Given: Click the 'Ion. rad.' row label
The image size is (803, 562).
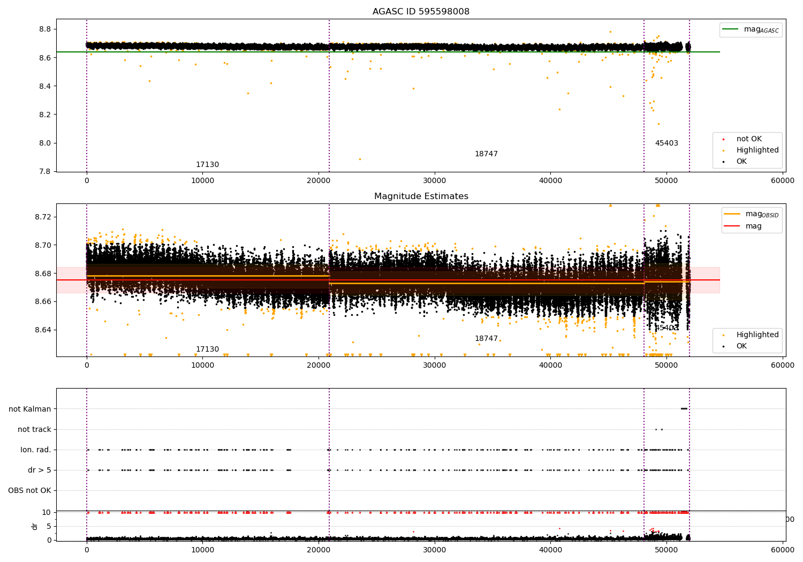Looking at the screenshot, I should pyautogui.click(x=36, y=450).
